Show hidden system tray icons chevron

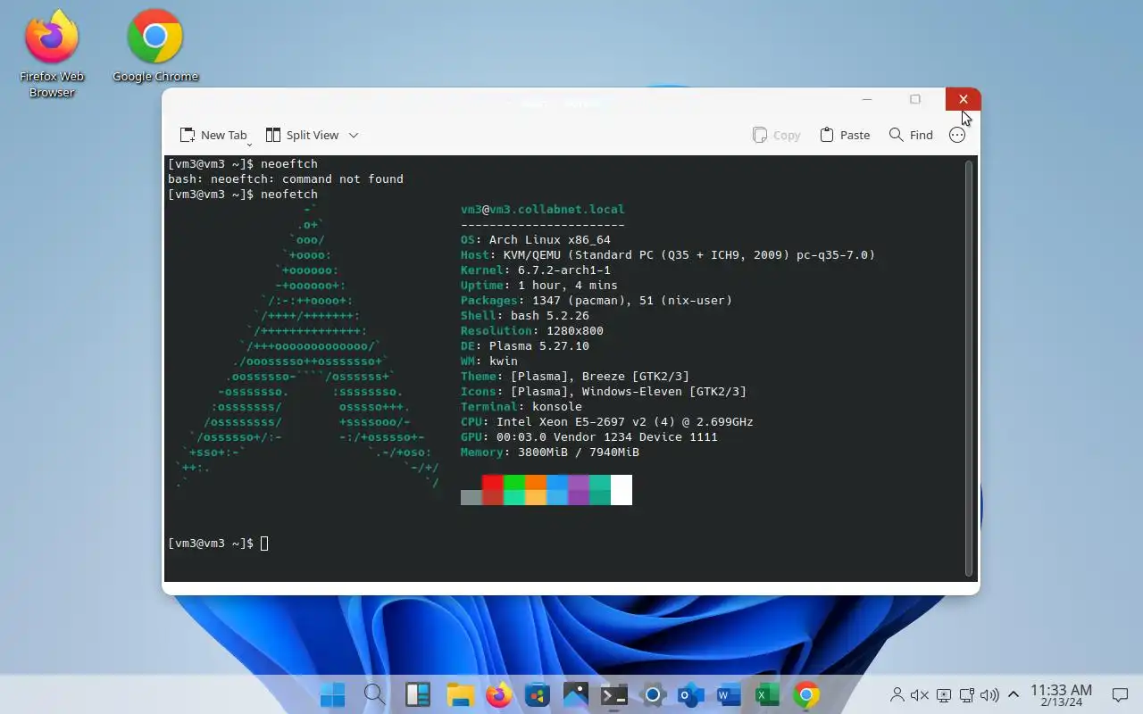pyautogui.click(x=1014, y=694)
